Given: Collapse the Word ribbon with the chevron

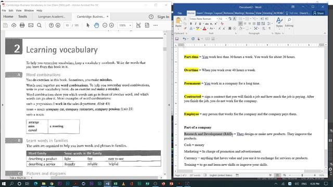Looking at the screenshot, I should pyautogui.click(x=325, y=33).
